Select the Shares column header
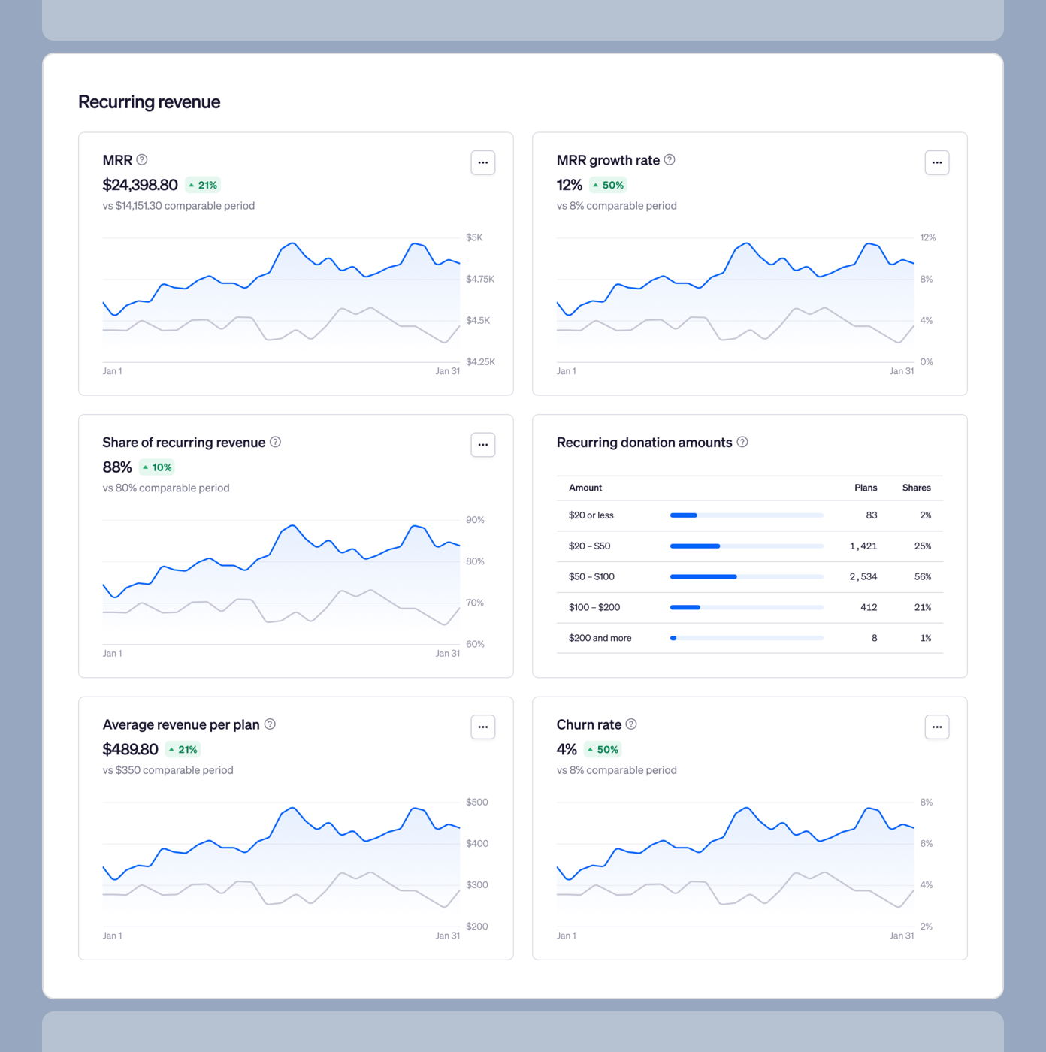The height and width of the screenshot is (1052, 1046). pos(917,488)
